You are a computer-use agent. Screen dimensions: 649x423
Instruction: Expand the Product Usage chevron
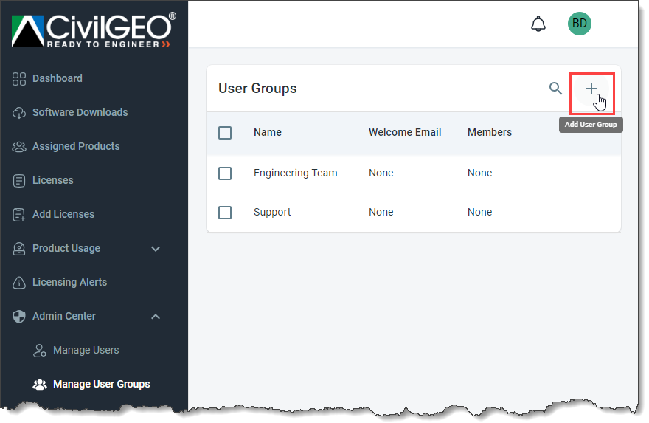pos(156,249)
